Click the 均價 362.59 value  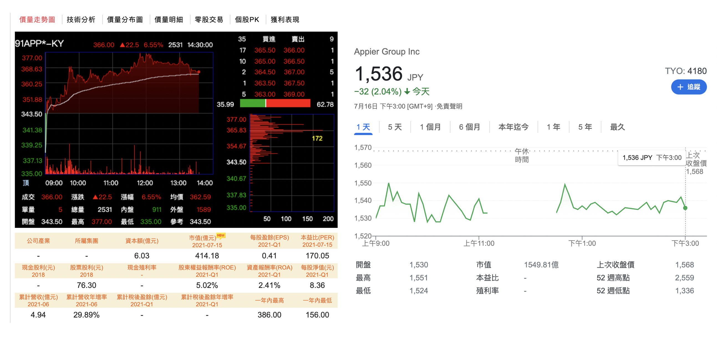coord(200,197)
